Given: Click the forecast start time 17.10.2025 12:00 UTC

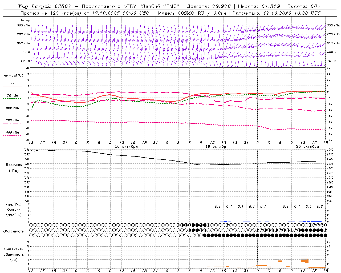Looking at the screenshot, I should 120,13.
